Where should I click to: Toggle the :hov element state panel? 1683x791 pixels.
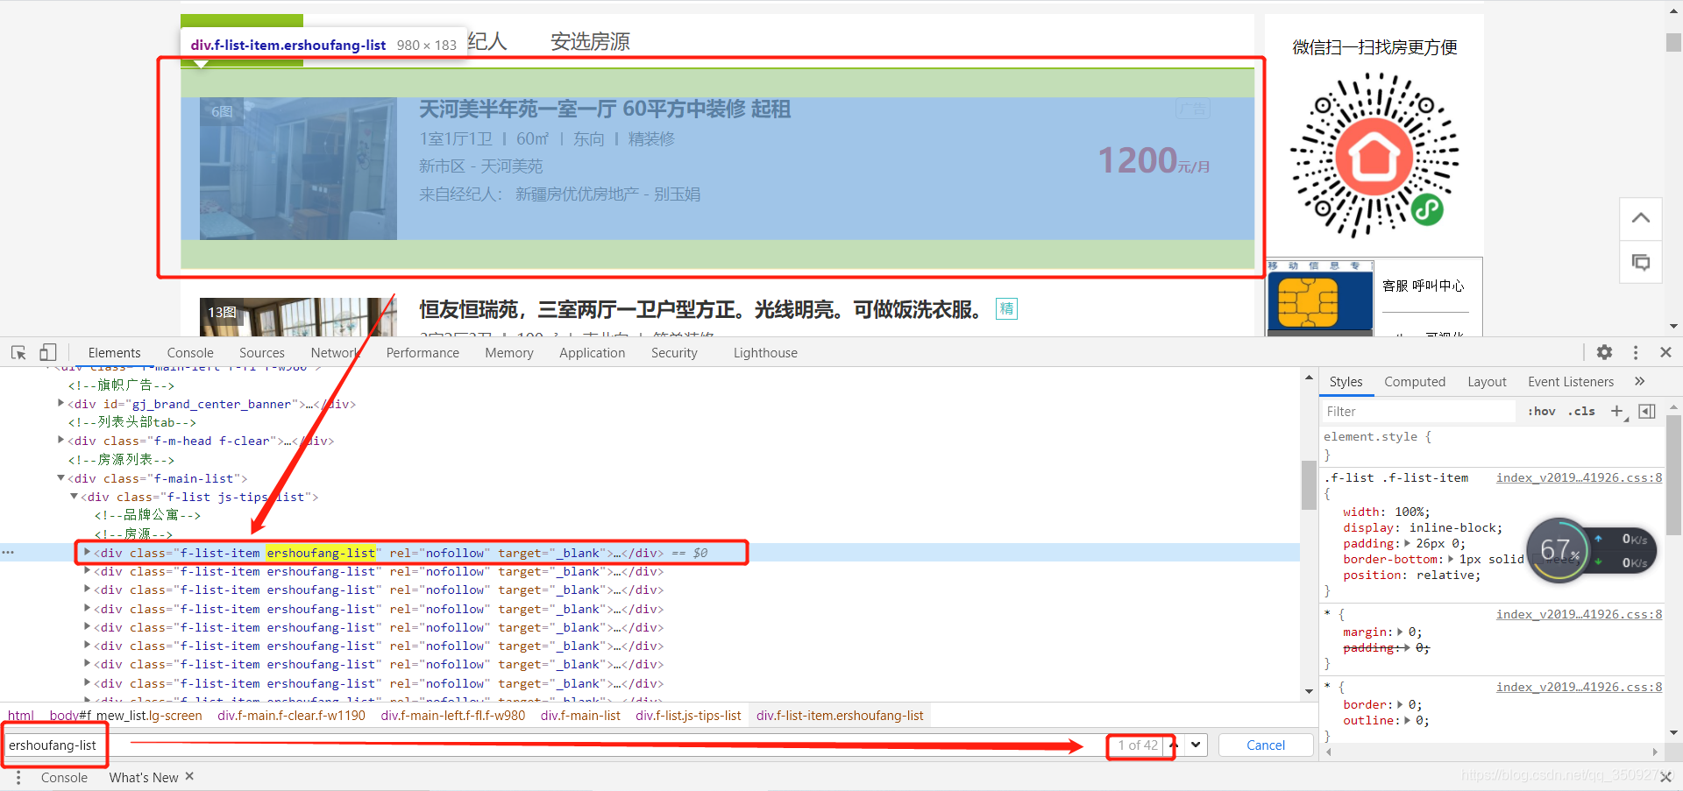click(1542, 411)
